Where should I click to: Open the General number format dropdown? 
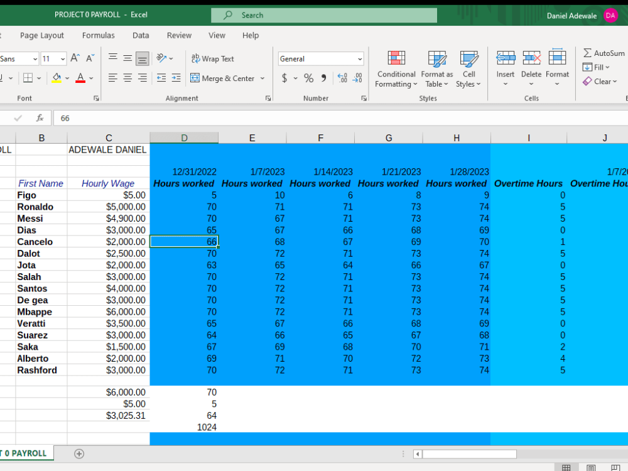(x=360, y=59)
